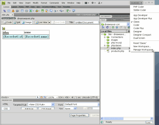The image size is (159, 125).
Task: Click the Head insert icon
Action: pos(55,11)
